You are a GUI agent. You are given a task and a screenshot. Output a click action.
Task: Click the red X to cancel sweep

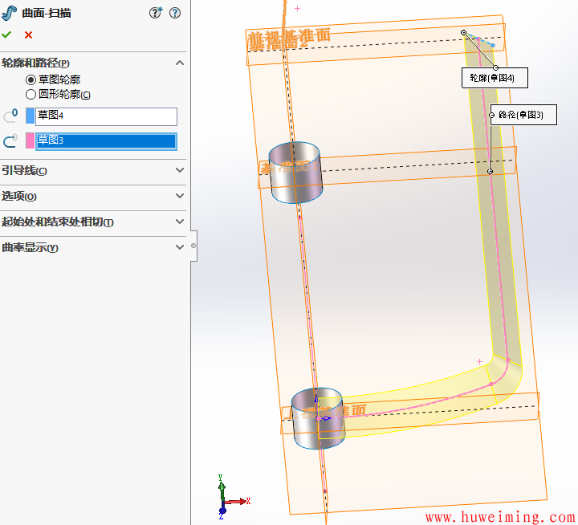pos(29,35)
